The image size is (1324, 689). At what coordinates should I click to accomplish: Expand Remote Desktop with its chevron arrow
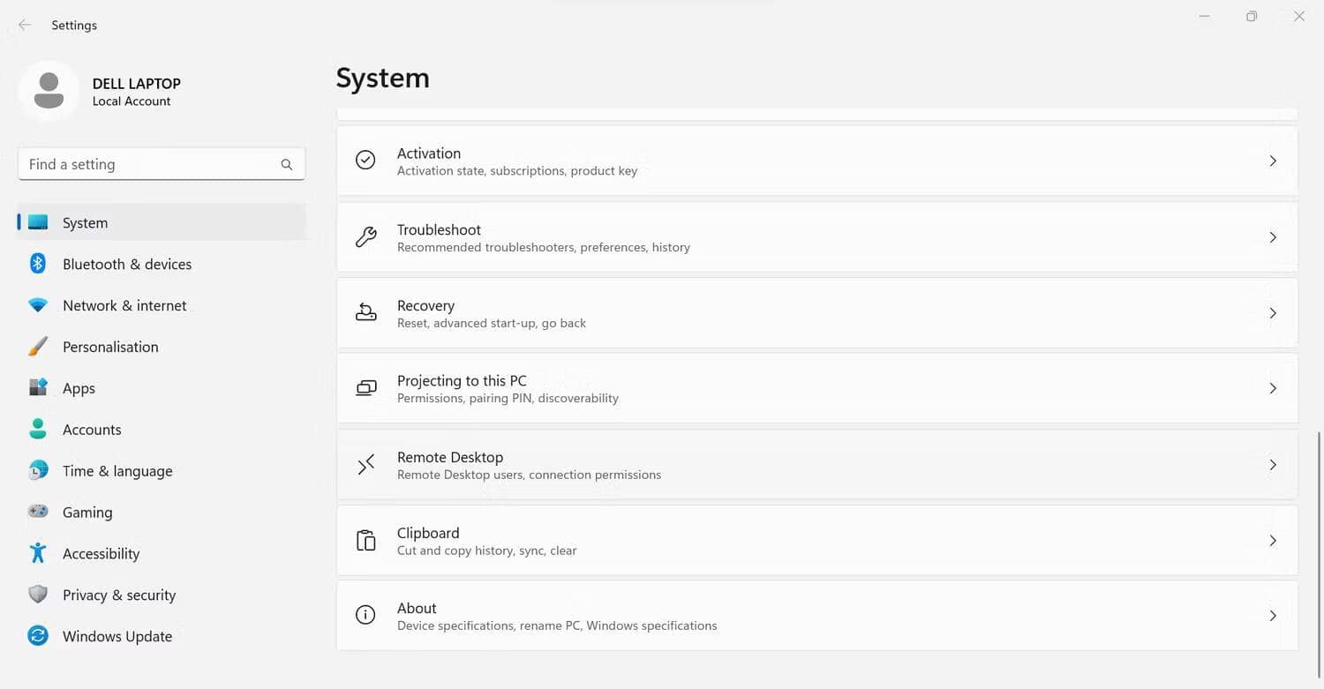pos(1272,465)
